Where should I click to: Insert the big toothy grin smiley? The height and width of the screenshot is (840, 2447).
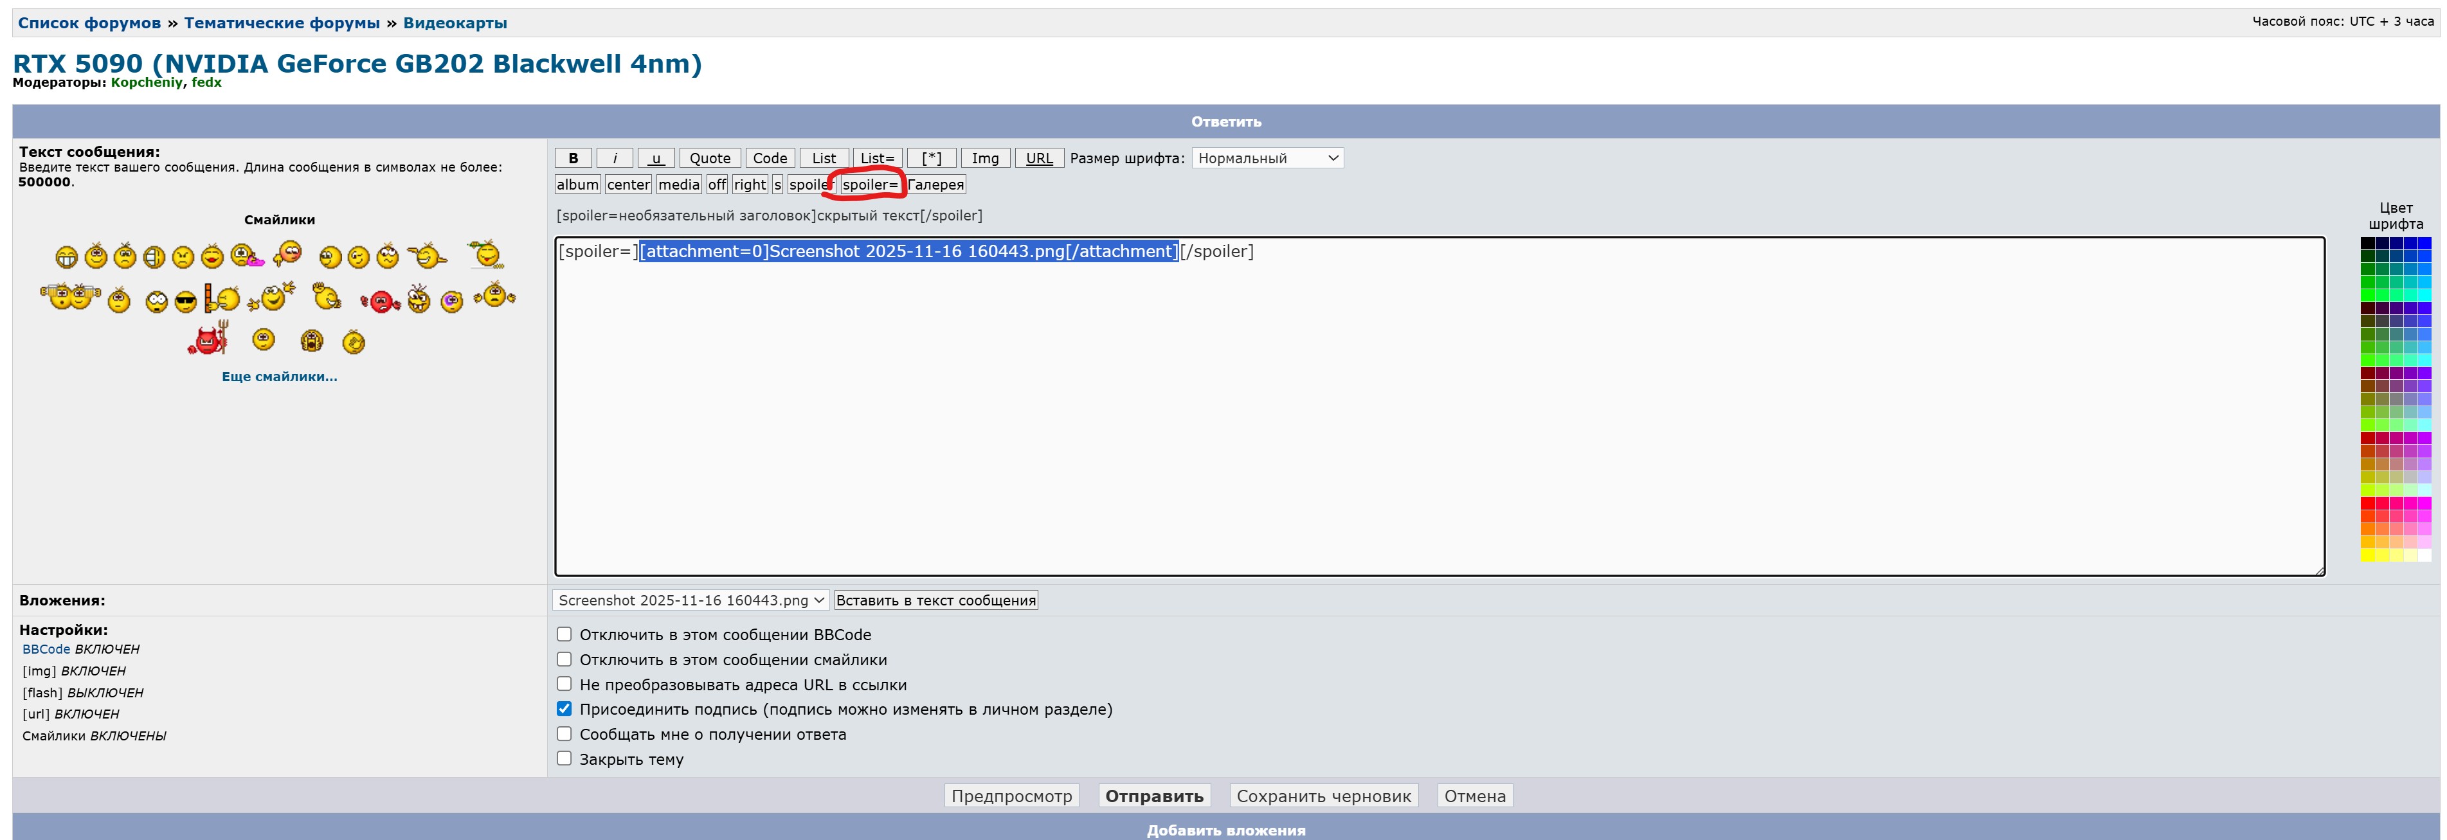click(66, 257)
